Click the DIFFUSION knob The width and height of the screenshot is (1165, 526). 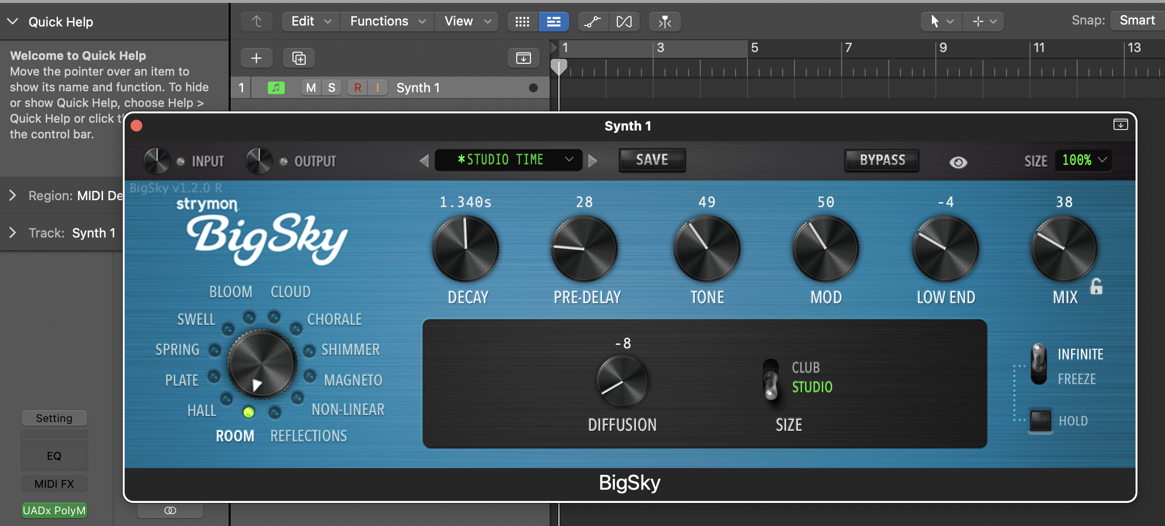pyautogui.click(x=622, y=381)
